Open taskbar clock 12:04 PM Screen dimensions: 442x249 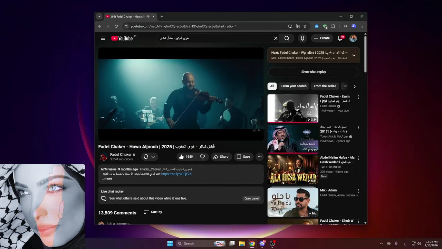[x=432, y=243]
